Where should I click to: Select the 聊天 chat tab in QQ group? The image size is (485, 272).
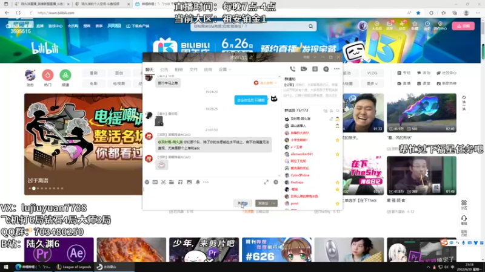(149, 70)
